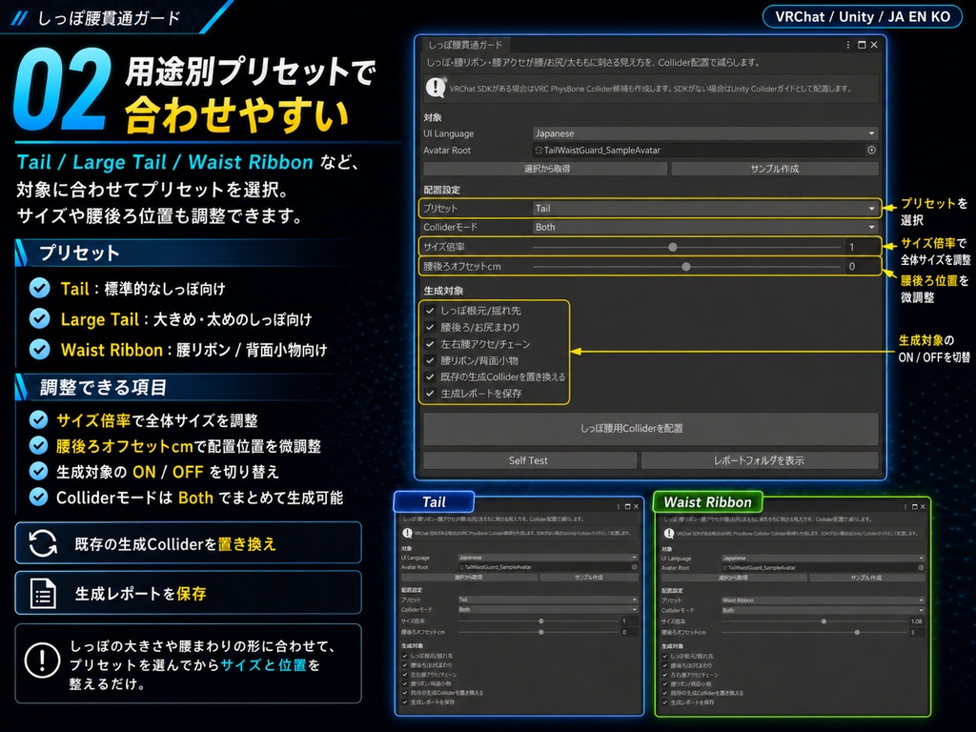Open Colliderモード dropdown in the Tail window
The width and height of the screenshot is (976, 732).
[x=548, y=609]
